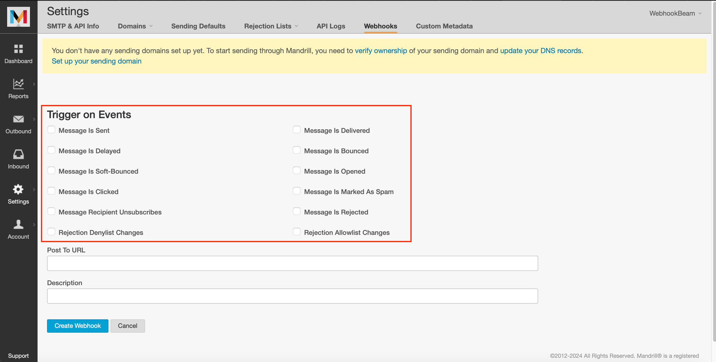The image size is (716, 362).
Task: Follow the Set up your sending domain link
Action: tap(97, 61)
